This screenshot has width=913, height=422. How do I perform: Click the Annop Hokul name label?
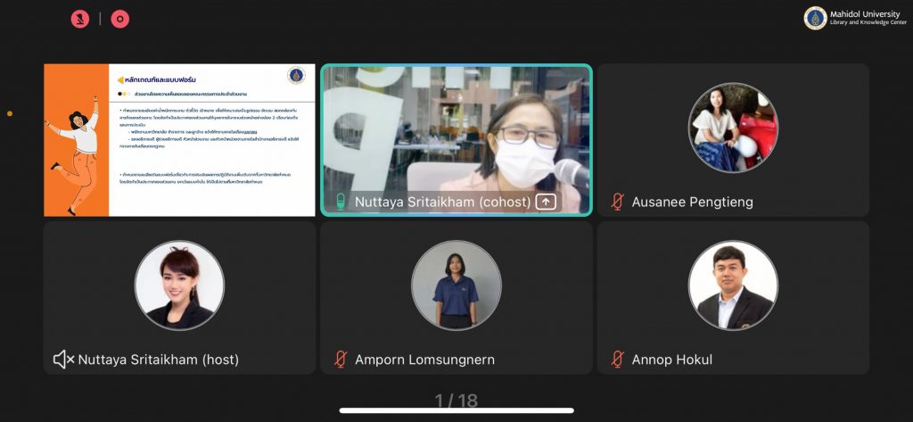point(671,360)
